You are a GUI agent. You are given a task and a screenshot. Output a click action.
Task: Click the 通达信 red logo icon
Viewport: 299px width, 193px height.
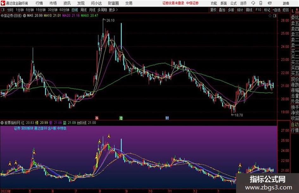click(3, 3)
